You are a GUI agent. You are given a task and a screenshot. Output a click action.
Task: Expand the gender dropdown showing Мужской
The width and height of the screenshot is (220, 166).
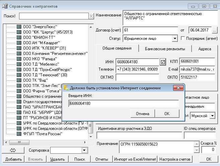212,116
